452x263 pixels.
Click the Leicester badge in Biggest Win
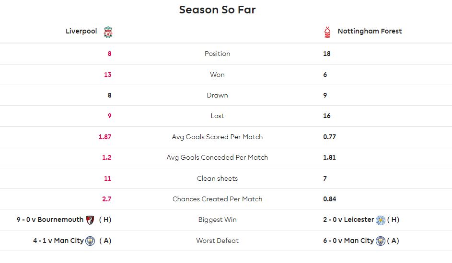point(381,220)
